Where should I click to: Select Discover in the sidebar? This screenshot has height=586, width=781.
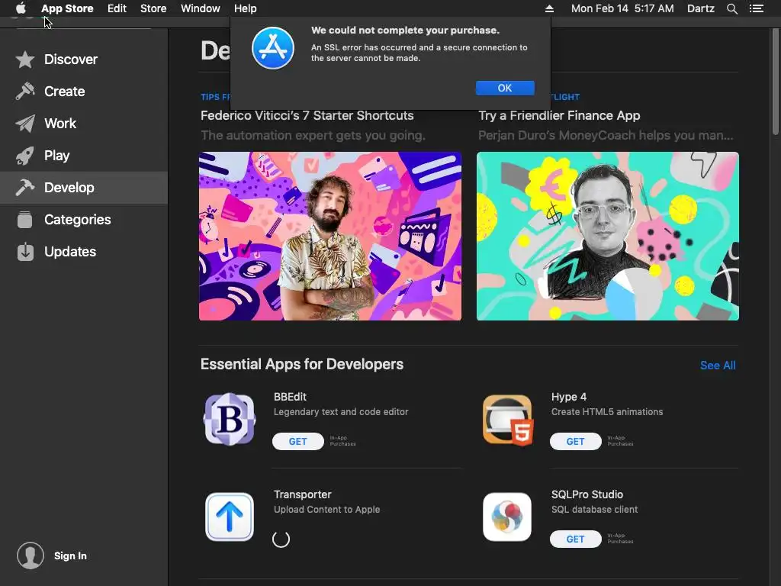[84, 60]
